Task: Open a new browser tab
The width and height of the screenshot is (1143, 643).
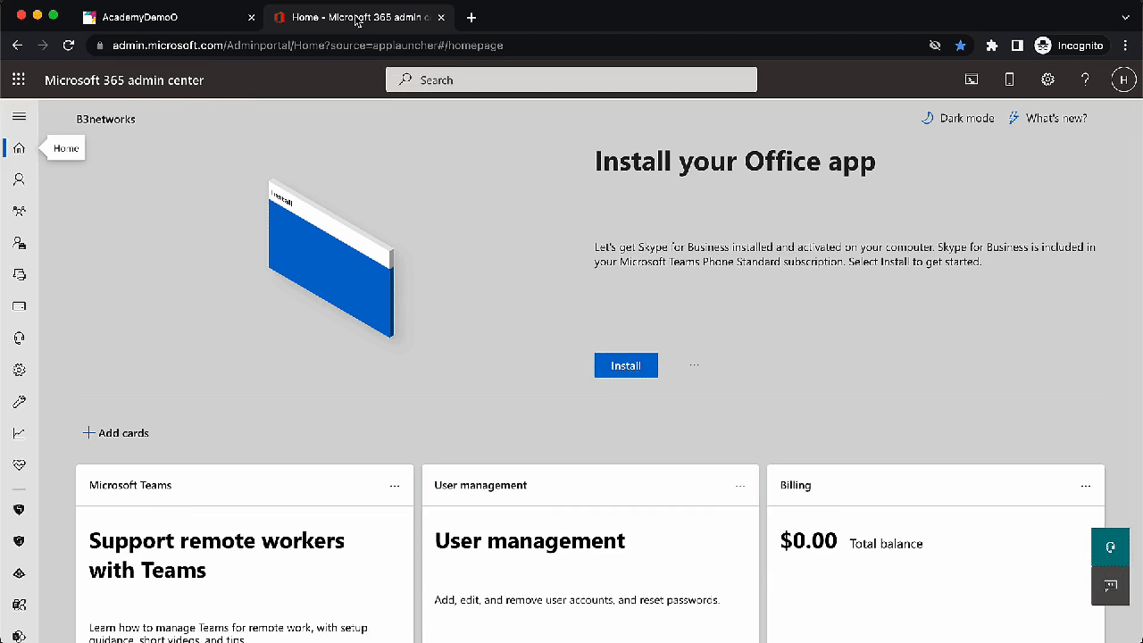Action: (471, 17)
